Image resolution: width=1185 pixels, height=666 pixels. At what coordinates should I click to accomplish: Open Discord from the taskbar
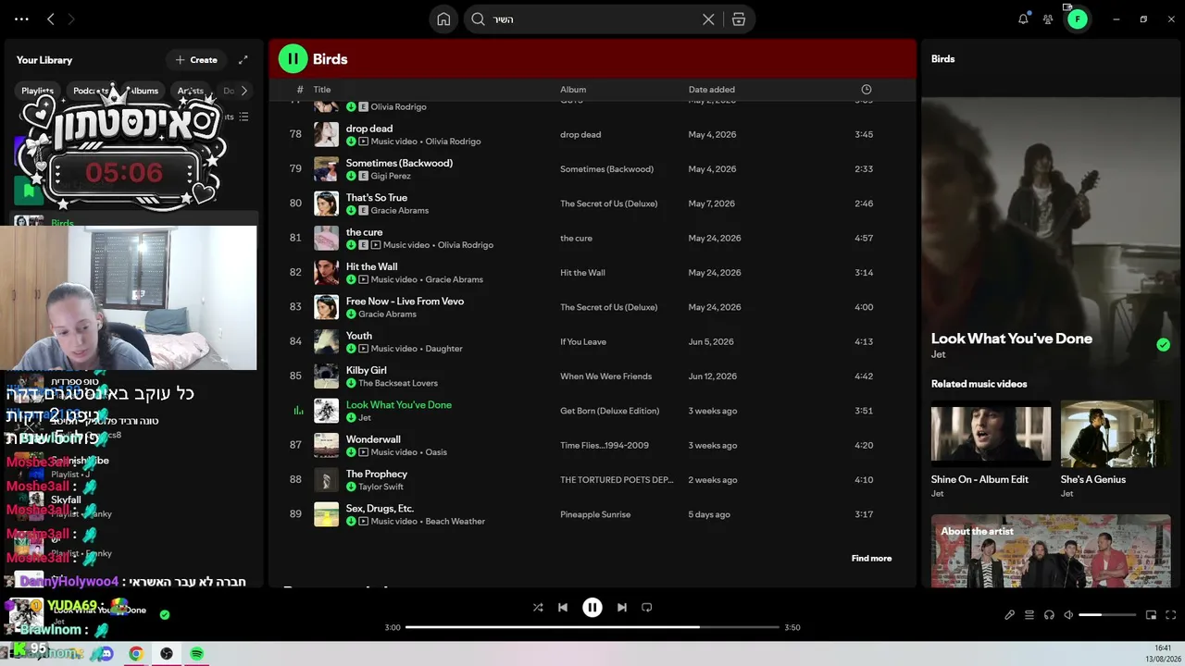click(106, 654)
